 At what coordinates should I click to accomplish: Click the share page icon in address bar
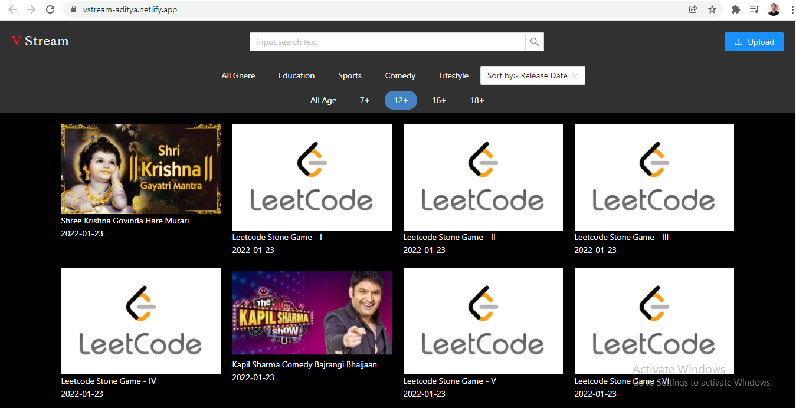(693, 9)
